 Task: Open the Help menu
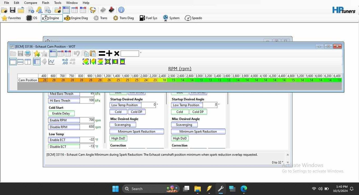coord(86,3)
